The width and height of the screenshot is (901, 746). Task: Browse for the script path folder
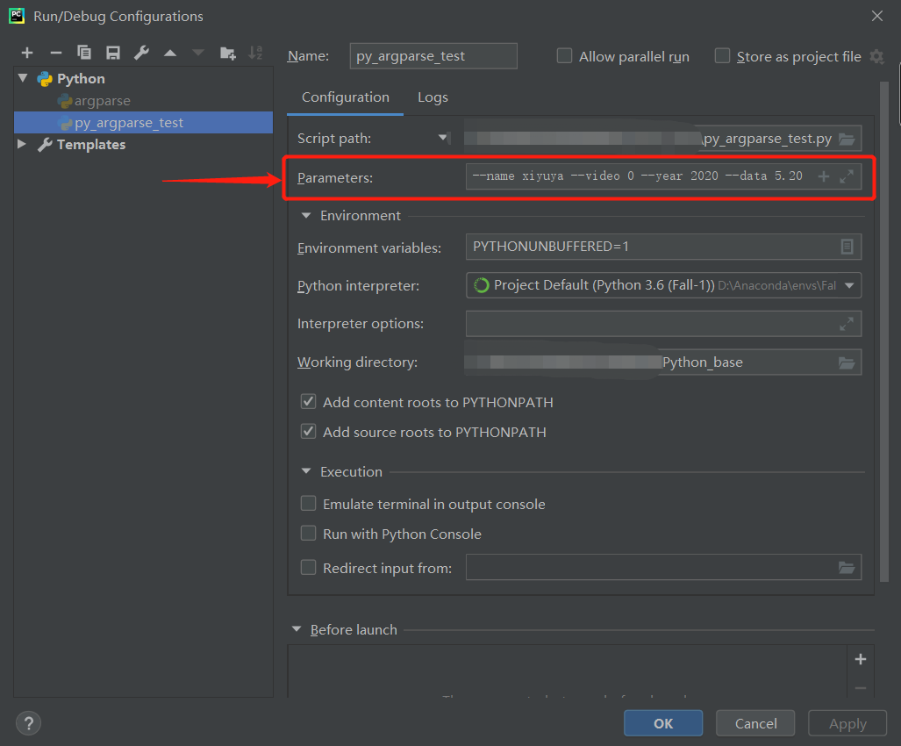(847, 139)
